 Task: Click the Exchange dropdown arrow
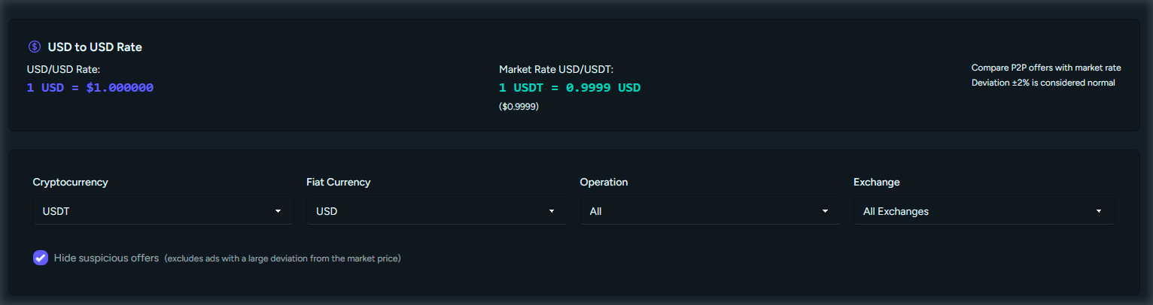(1099, 211)
